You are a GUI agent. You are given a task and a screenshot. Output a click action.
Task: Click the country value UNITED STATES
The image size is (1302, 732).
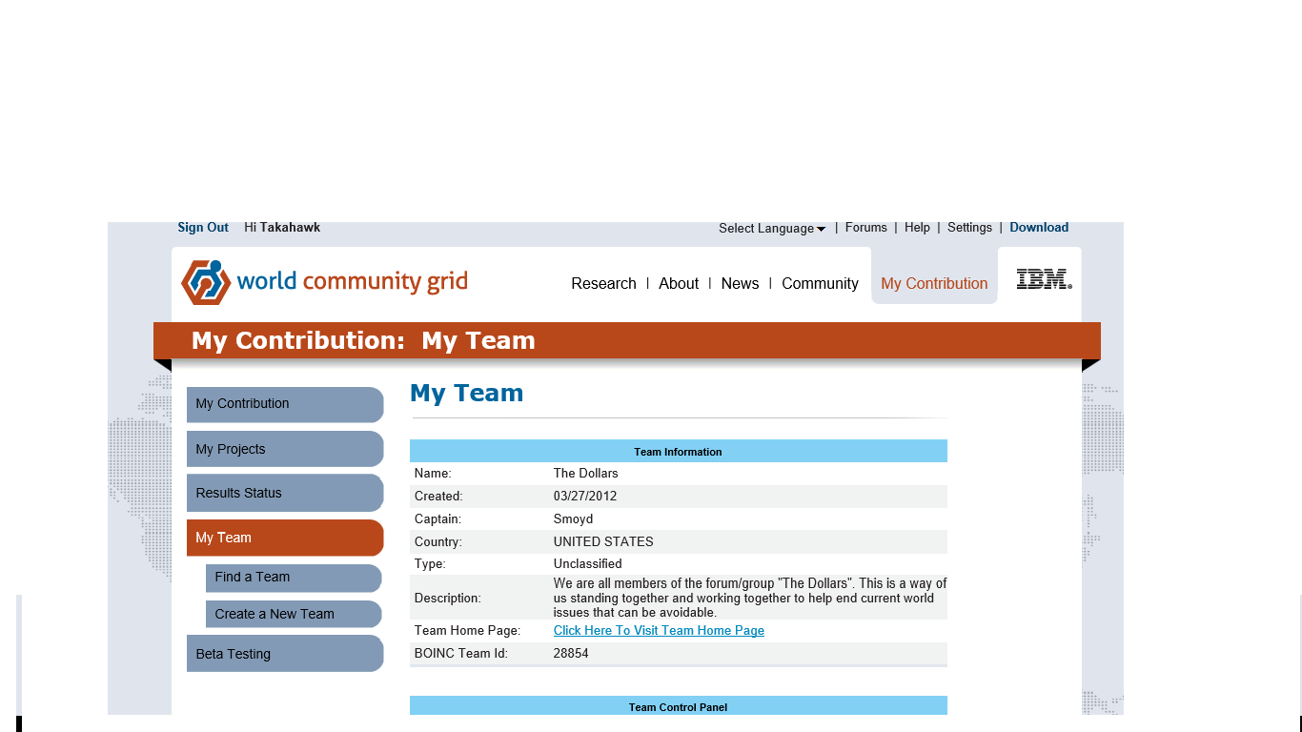point(603,542)
